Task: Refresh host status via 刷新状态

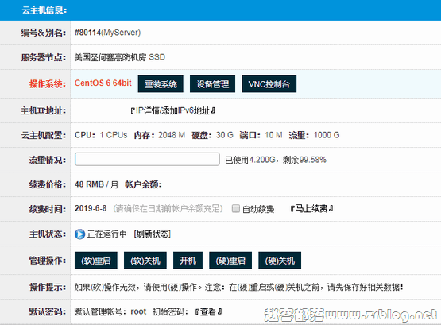Action: (152, 234)
